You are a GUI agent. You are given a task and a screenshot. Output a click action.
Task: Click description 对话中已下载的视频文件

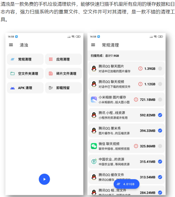click(x=114, y=87)
